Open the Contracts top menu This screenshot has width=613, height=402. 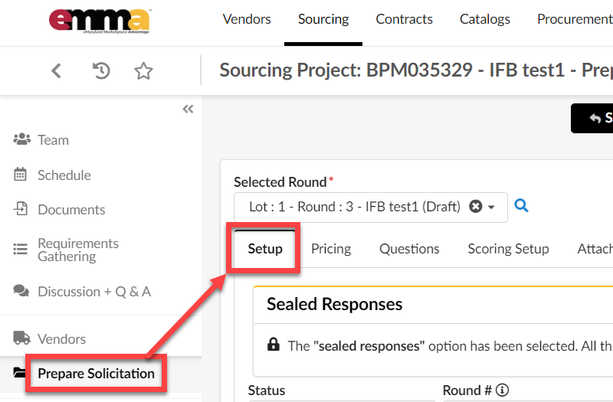click(x=404, y=19)
